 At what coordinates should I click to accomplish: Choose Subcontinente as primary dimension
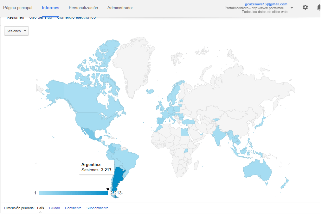coord(98,208)
